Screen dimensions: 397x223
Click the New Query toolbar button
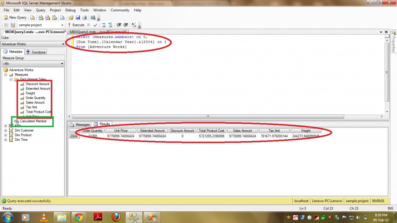[15, 17]
